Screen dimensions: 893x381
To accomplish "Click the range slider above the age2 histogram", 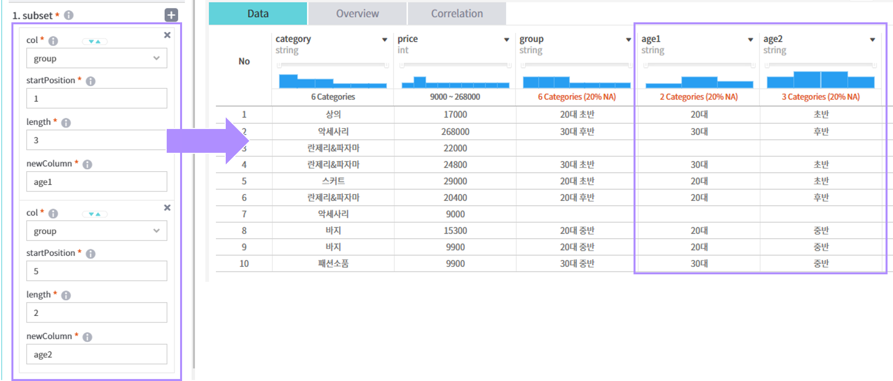I will pyautogui.click(x=820, y=65).
